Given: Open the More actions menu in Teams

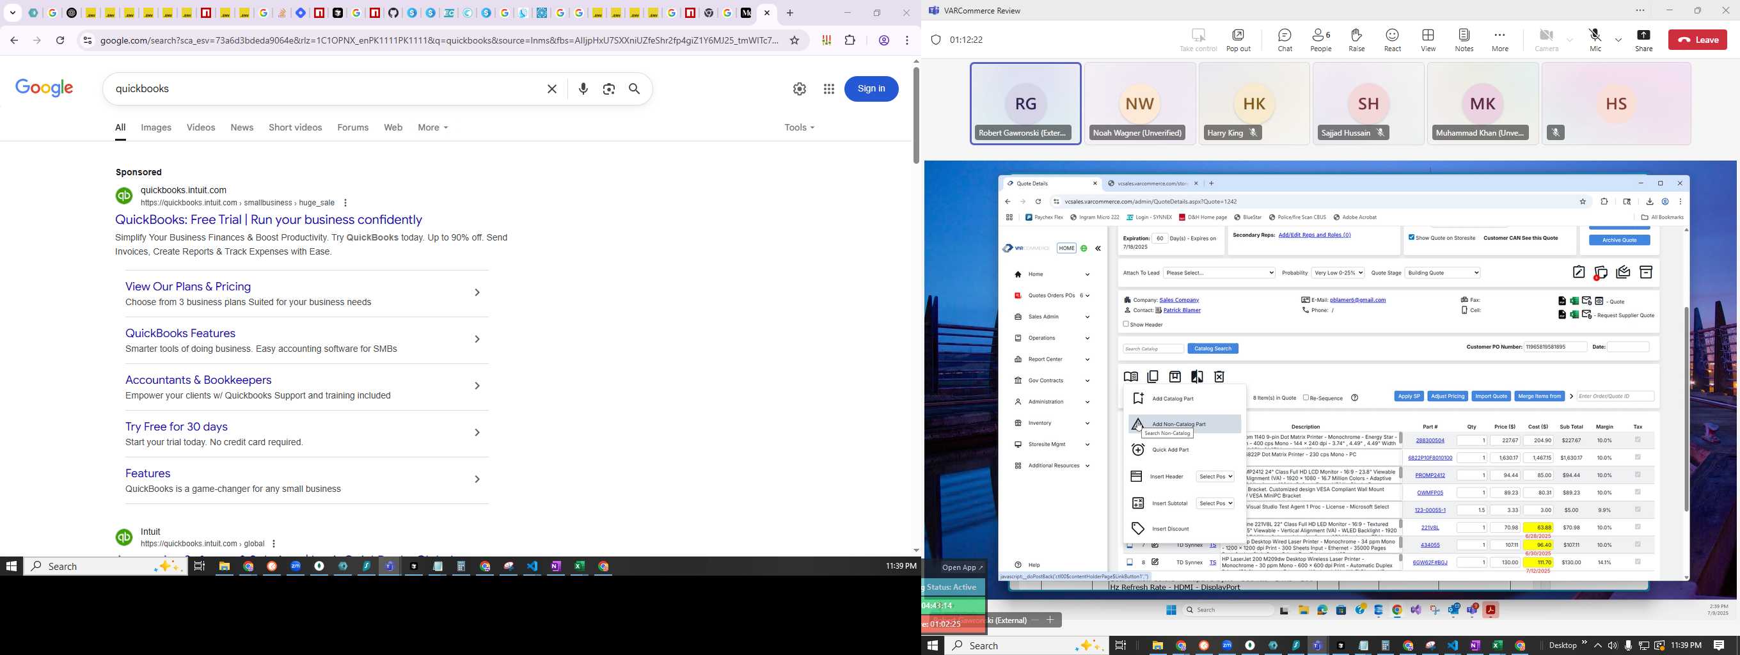Looking at the screenshot, I should click(x=1499, y=40).
